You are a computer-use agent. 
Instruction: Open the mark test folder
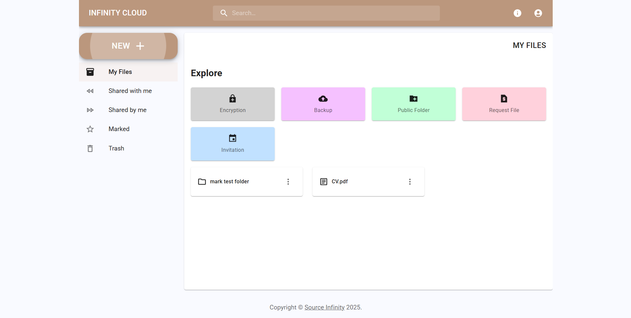[x=229, y=182]
